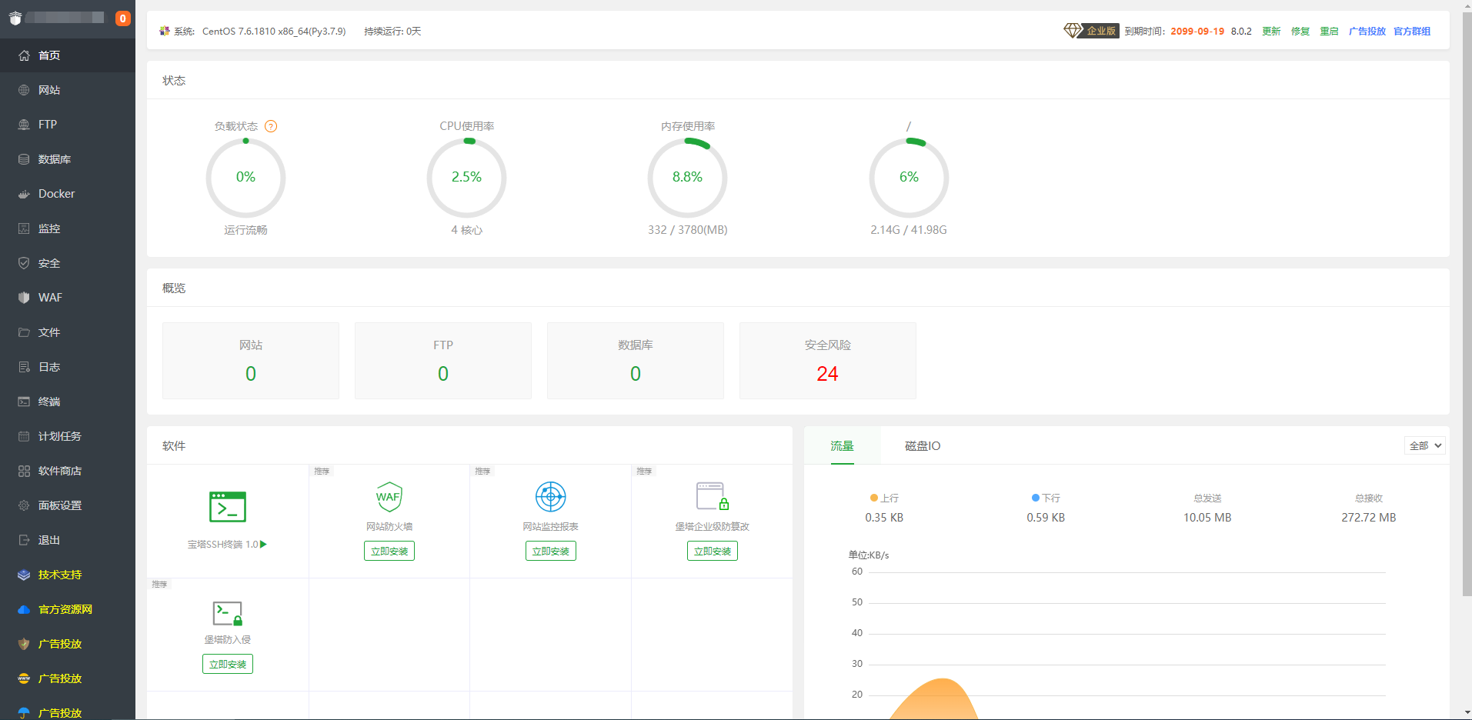
Task: Open the 数据库 overview card
Action: (x=636, y=361)
